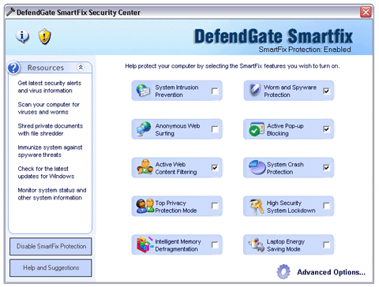Click the DefendGate Smartfix logo heading
The image size is (379, 287).
coord(273,36)
